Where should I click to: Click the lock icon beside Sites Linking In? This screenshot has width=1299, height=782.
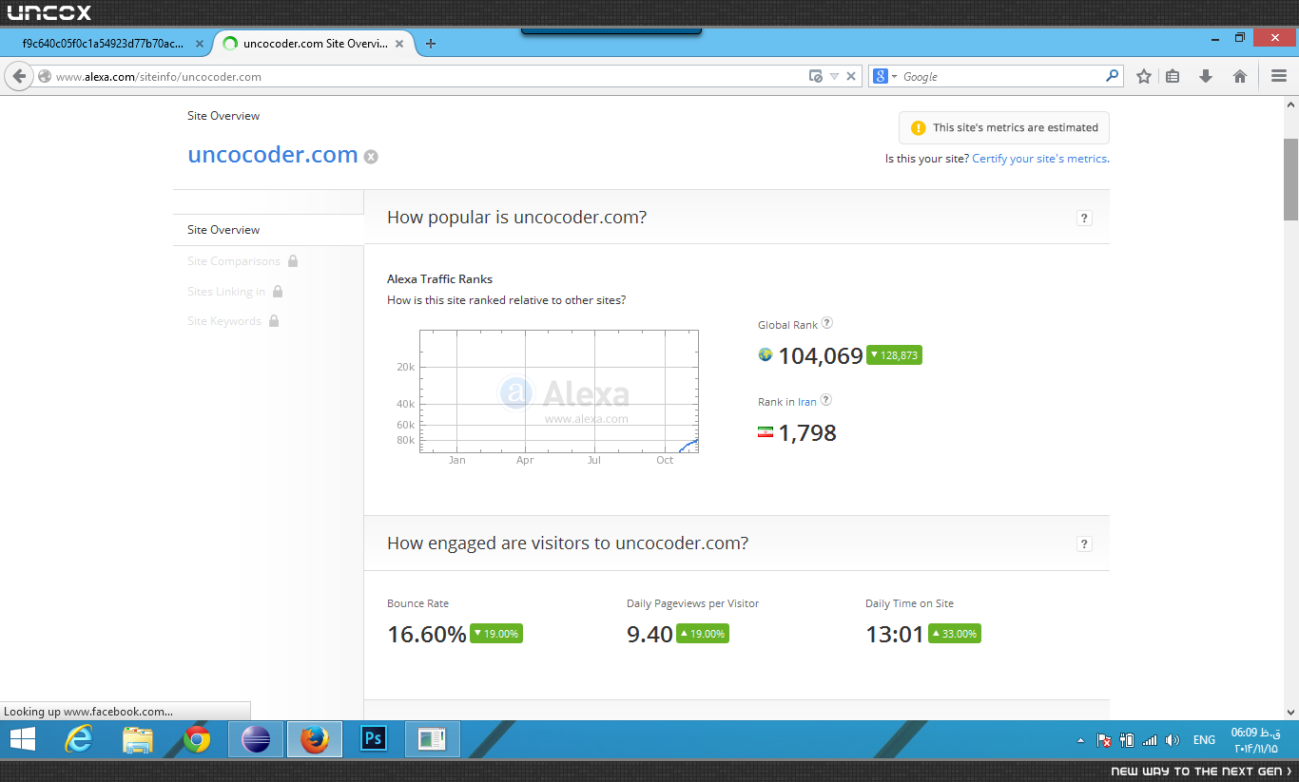pyautogui.click(x=278, y=291)
